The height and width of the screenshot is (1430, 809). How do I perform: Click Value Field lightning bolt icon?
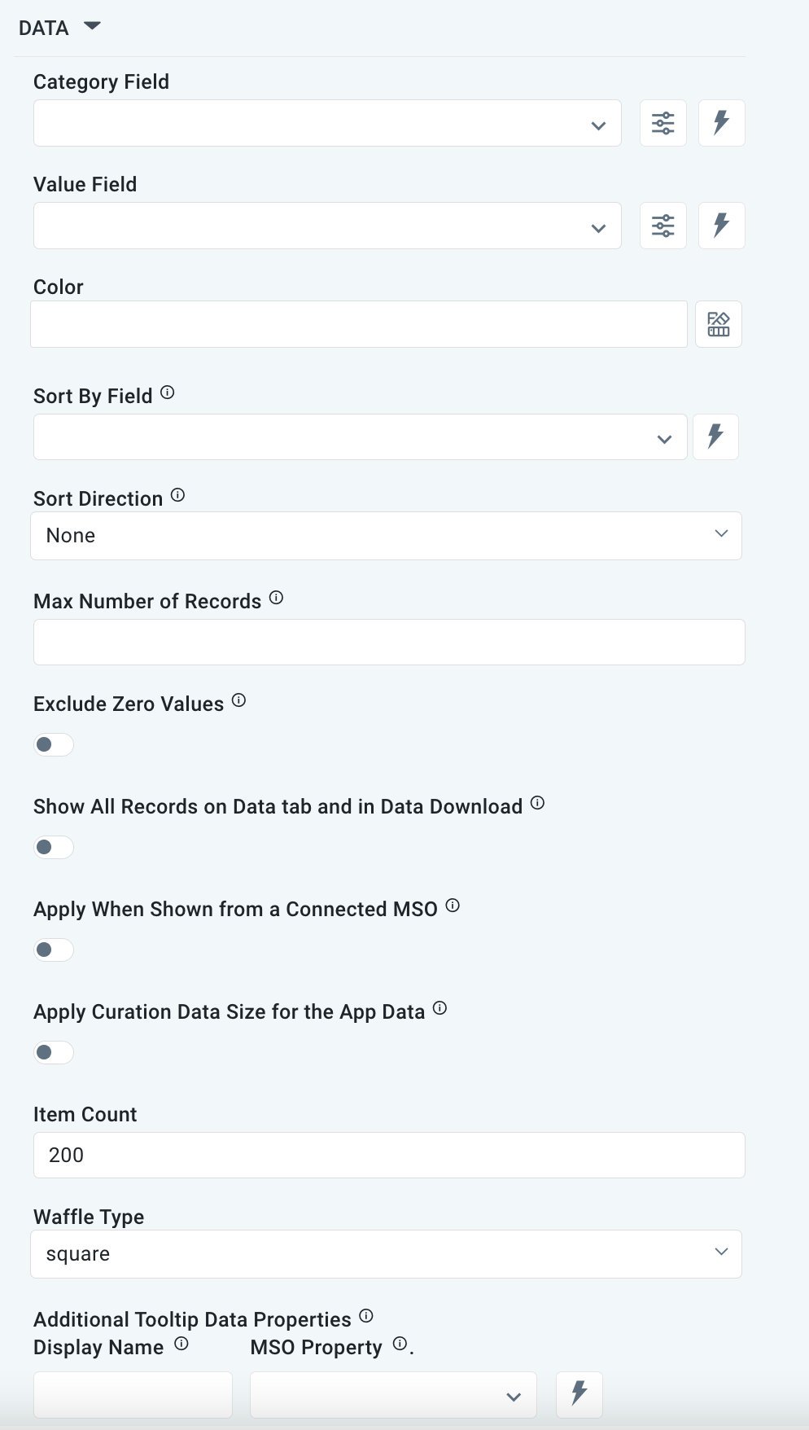(721, 226)
